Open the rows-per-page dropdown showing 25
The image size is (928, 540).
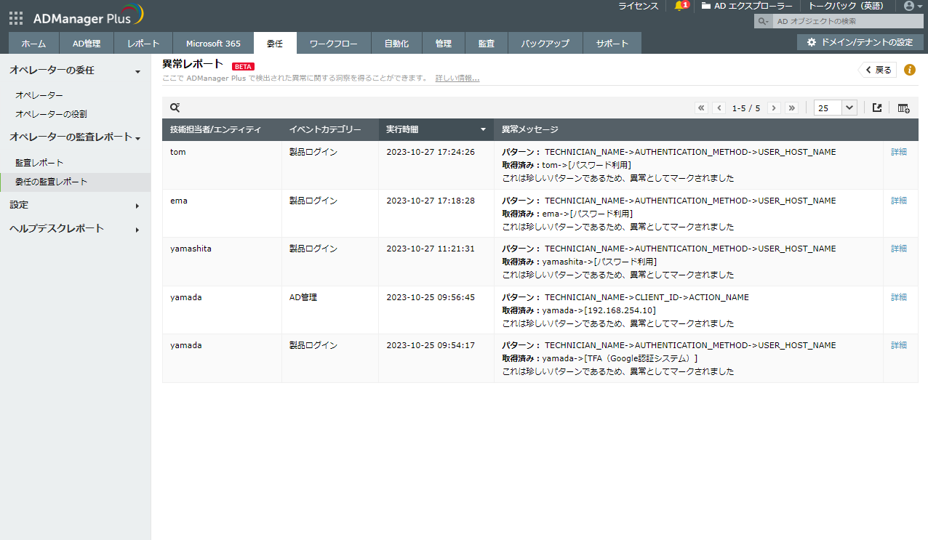pos(835,108)
